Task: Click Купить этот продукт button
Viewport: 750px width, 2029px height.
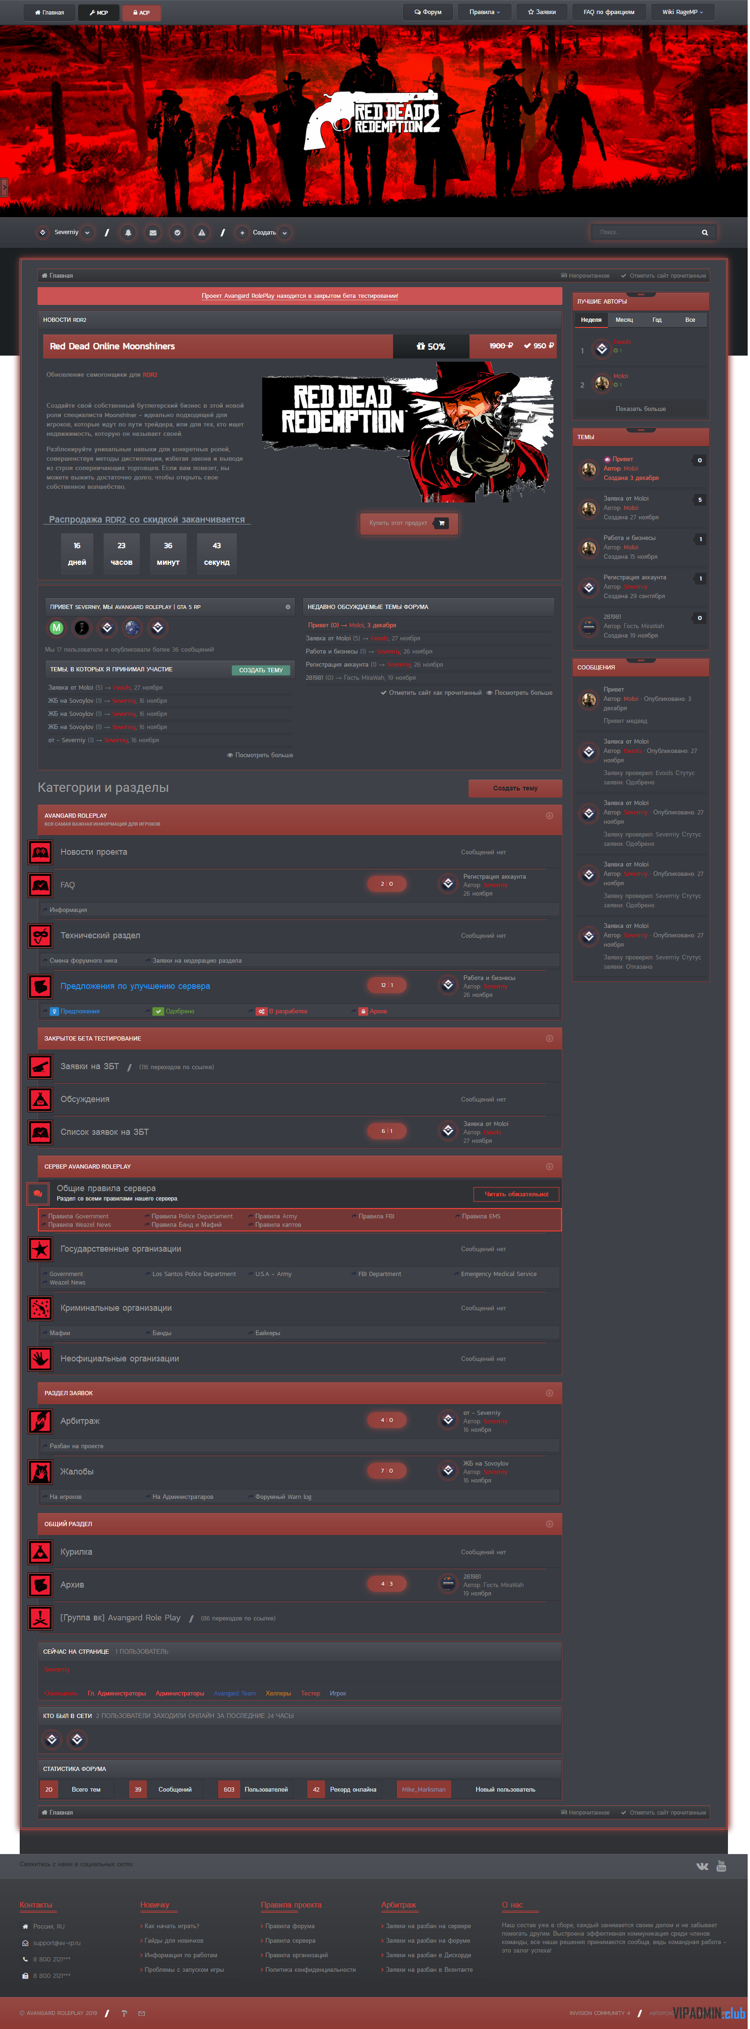Action: coord(409,524)
